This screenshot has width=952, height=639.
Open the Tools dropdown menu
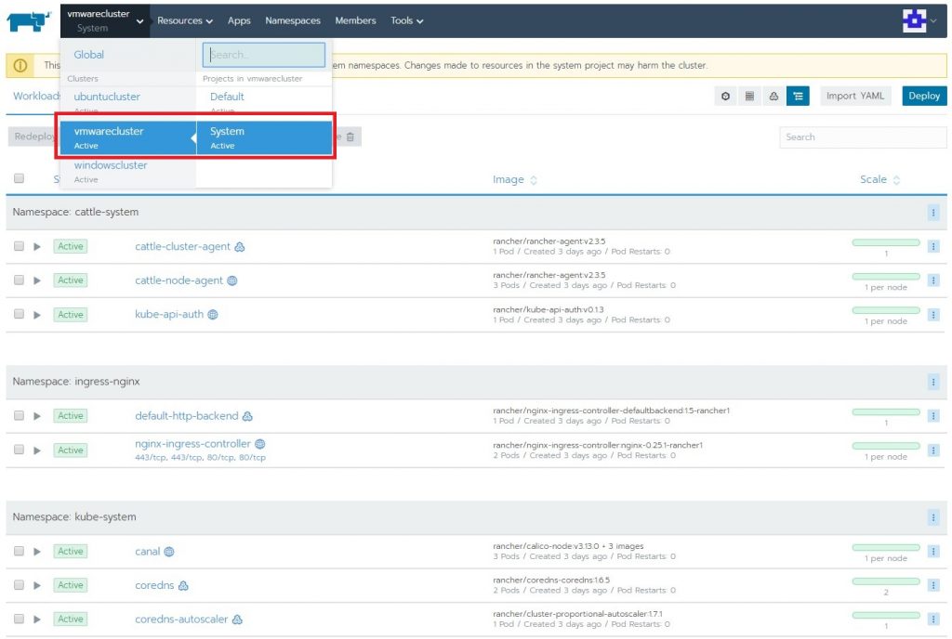click(407, 20)
